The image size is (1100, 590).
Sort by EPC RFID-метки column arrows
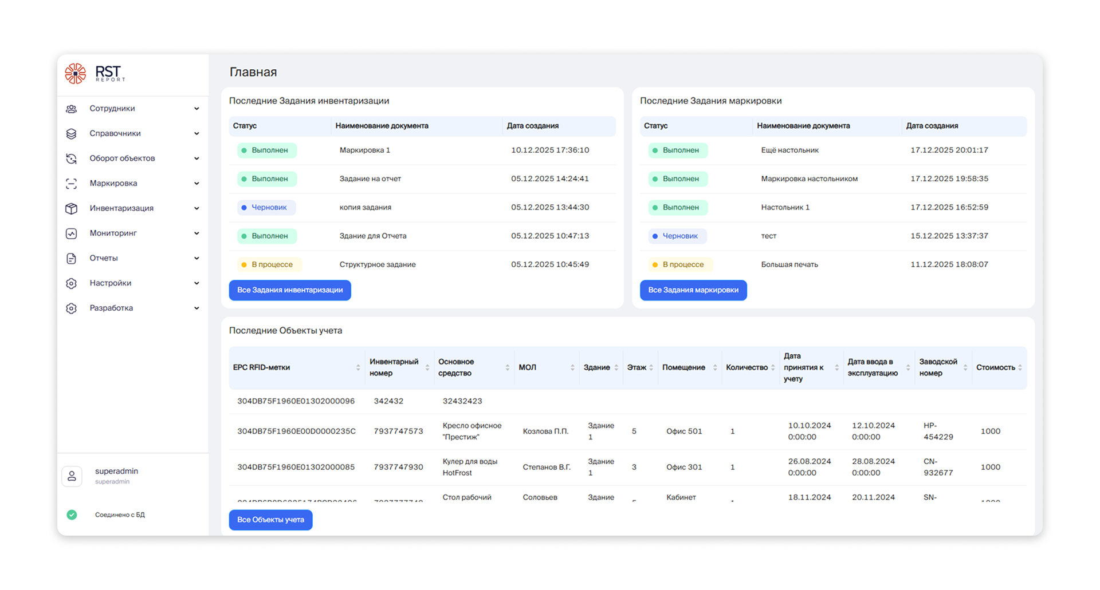[x=358, y=368]
